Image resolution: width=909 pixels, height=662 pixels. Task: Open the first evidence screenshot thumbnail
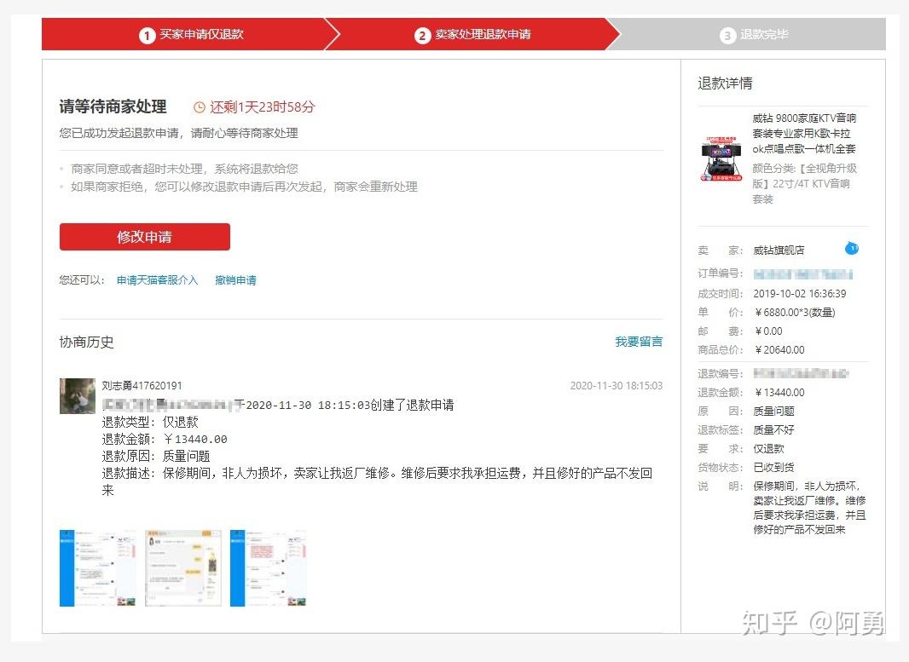[97, 567]
